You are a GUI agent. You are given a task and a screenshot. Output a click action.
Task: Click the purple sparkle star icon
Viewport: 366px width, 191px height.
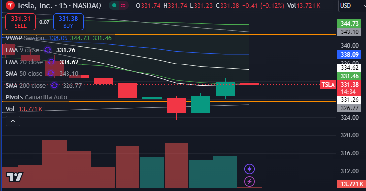[x=249, y=169]
